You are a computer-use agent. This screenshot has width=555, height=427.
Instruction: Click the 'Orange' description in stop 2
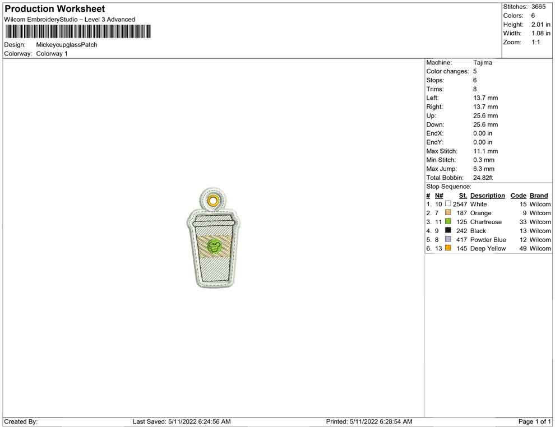click(x=480, y=213)
